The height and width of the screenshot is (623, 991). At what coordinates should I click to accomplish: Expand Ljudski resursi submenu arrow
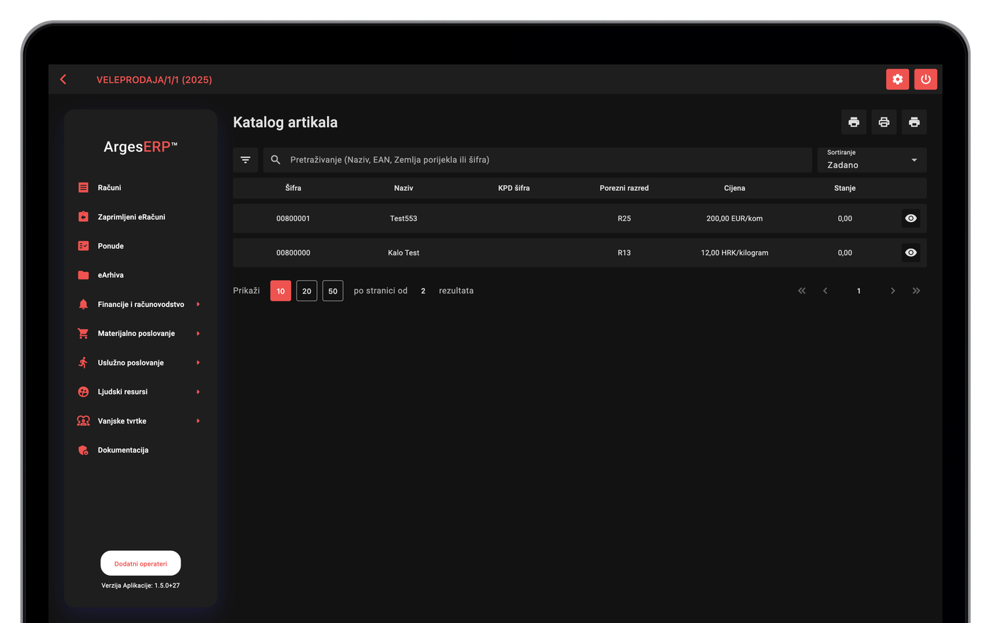coord(198,392)
